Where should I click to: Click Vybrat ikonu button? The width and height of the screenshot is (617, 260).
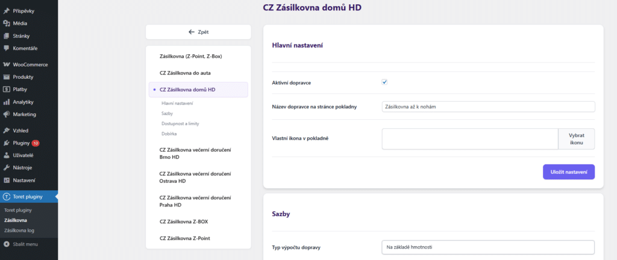[x=577, y=139]
